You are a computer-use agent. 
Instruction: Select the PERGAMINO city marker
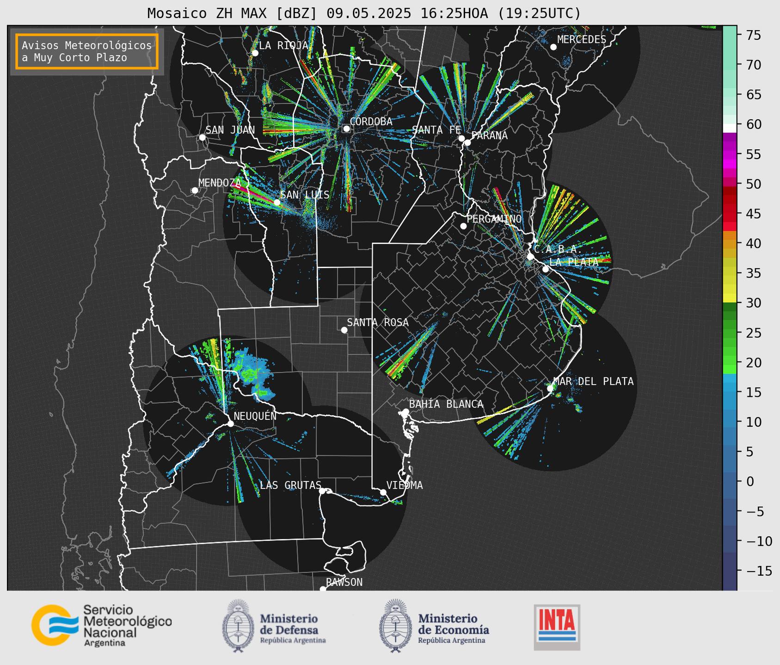463,226
